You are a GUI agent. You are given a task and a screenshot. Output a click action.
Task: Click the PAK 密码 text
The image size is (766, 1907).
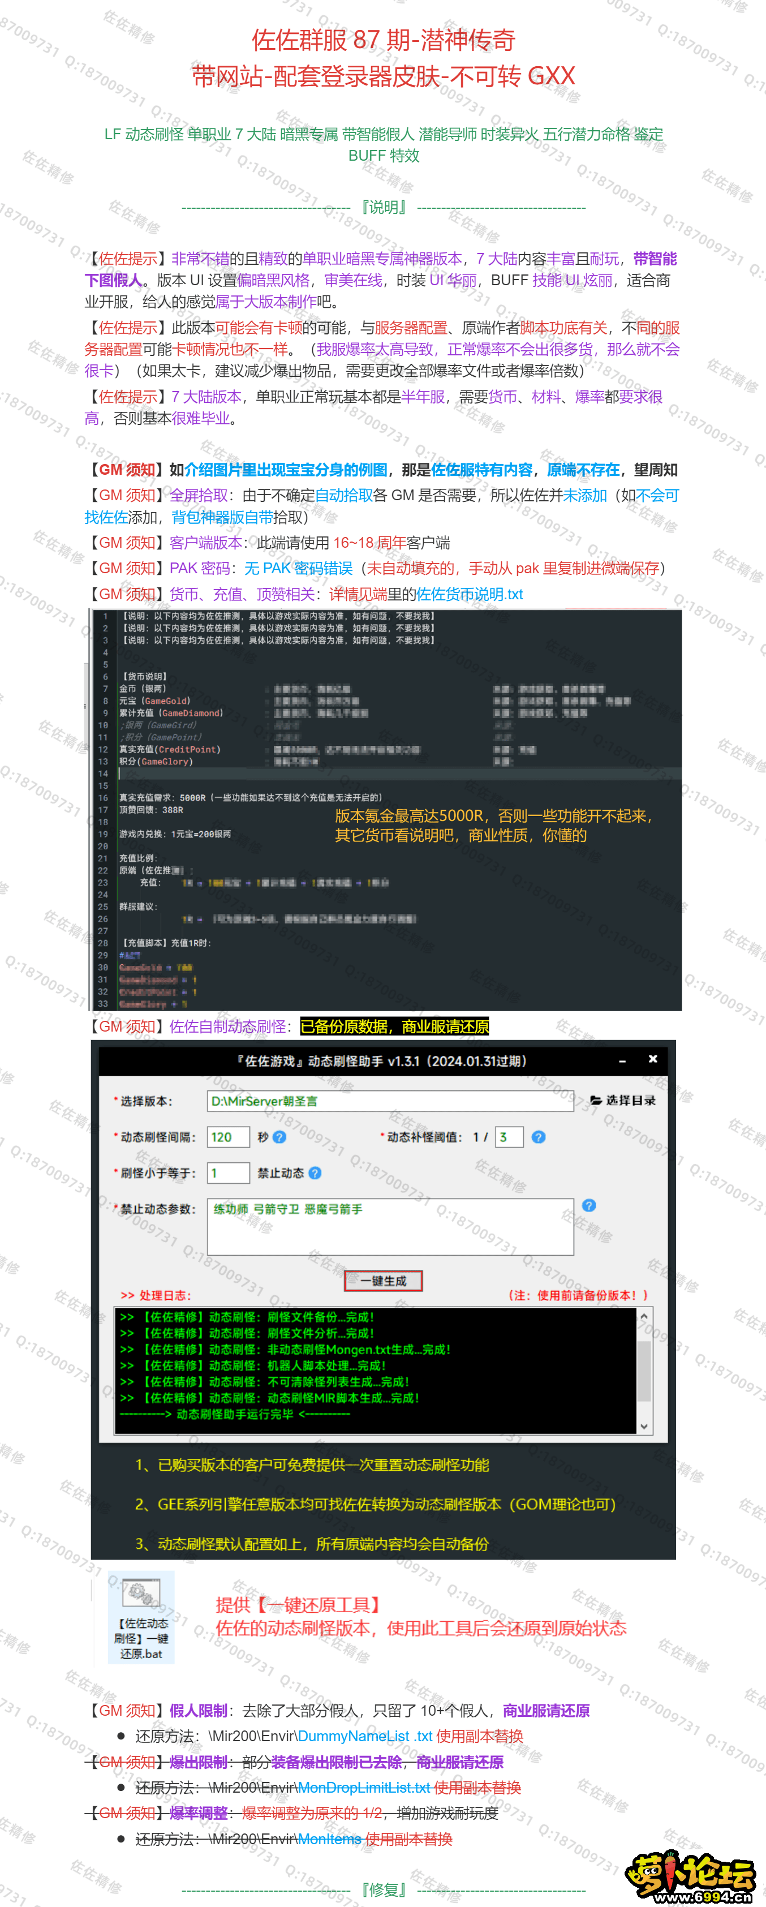pyautogui.click(x=200, y=569)
